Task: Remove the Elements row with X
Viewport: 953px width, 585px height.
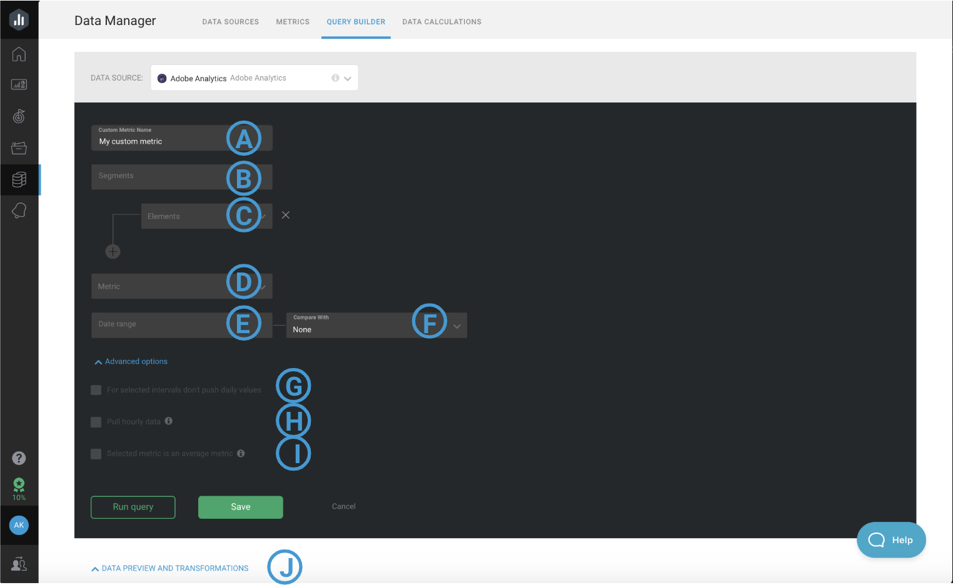Action: point(286,215)
